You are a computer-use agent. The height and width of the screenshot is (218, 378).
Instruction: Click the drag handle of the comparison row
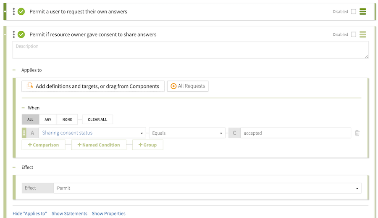click(24, 133)
